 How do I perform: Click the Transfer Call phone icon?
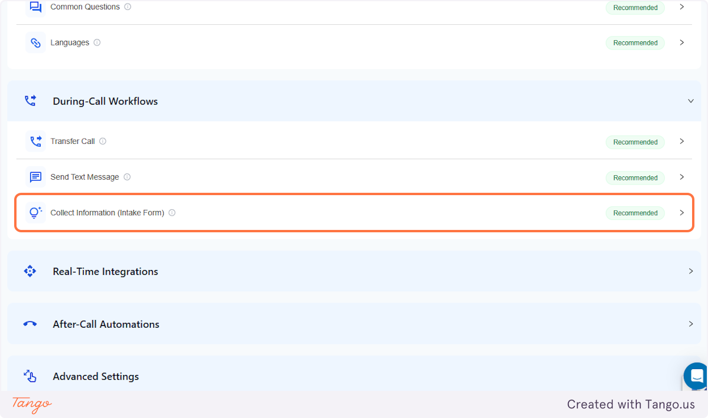pos(35,141)
